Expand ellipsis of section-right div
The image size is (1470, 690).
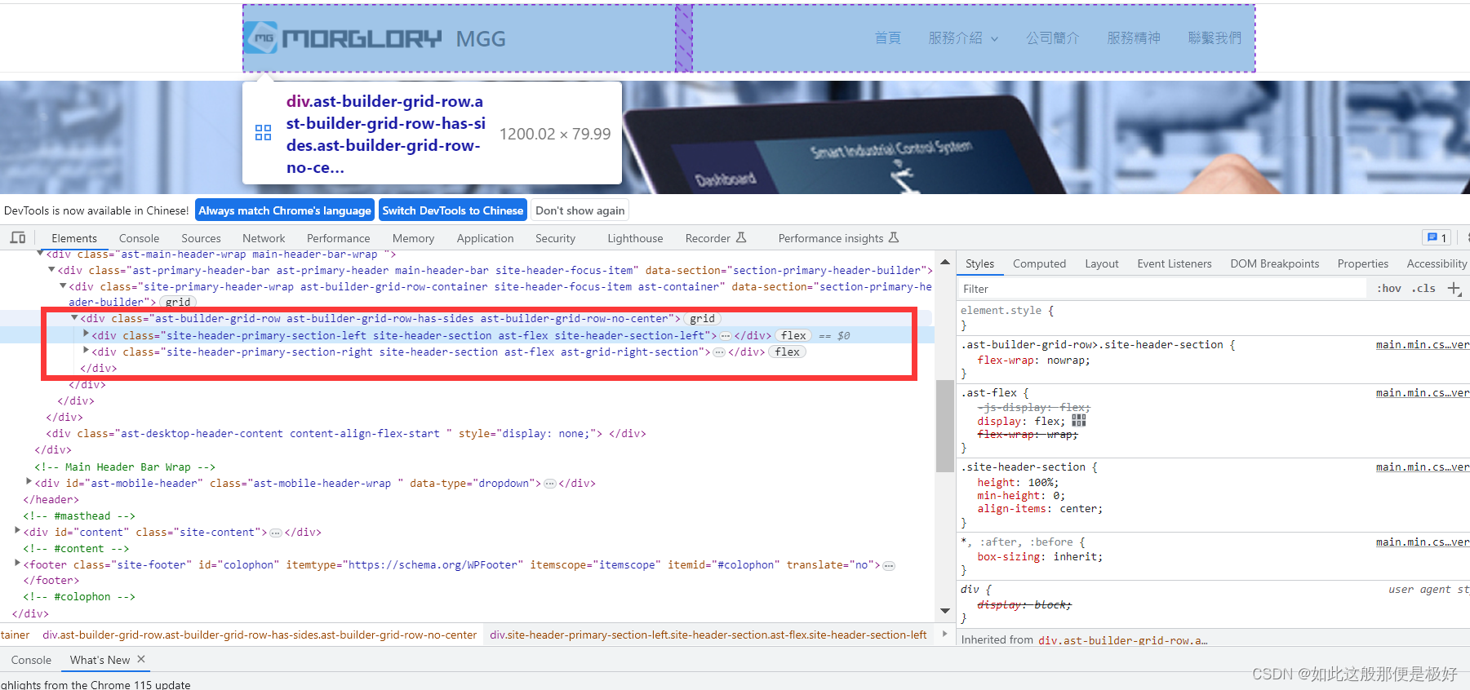(719, 352)
